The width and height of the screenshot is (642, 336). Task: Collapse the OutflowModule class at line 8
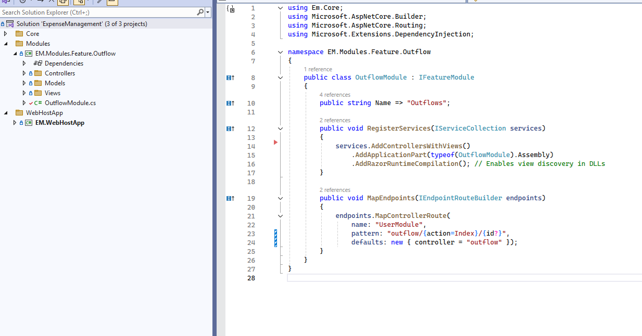[x=280, y=77]
